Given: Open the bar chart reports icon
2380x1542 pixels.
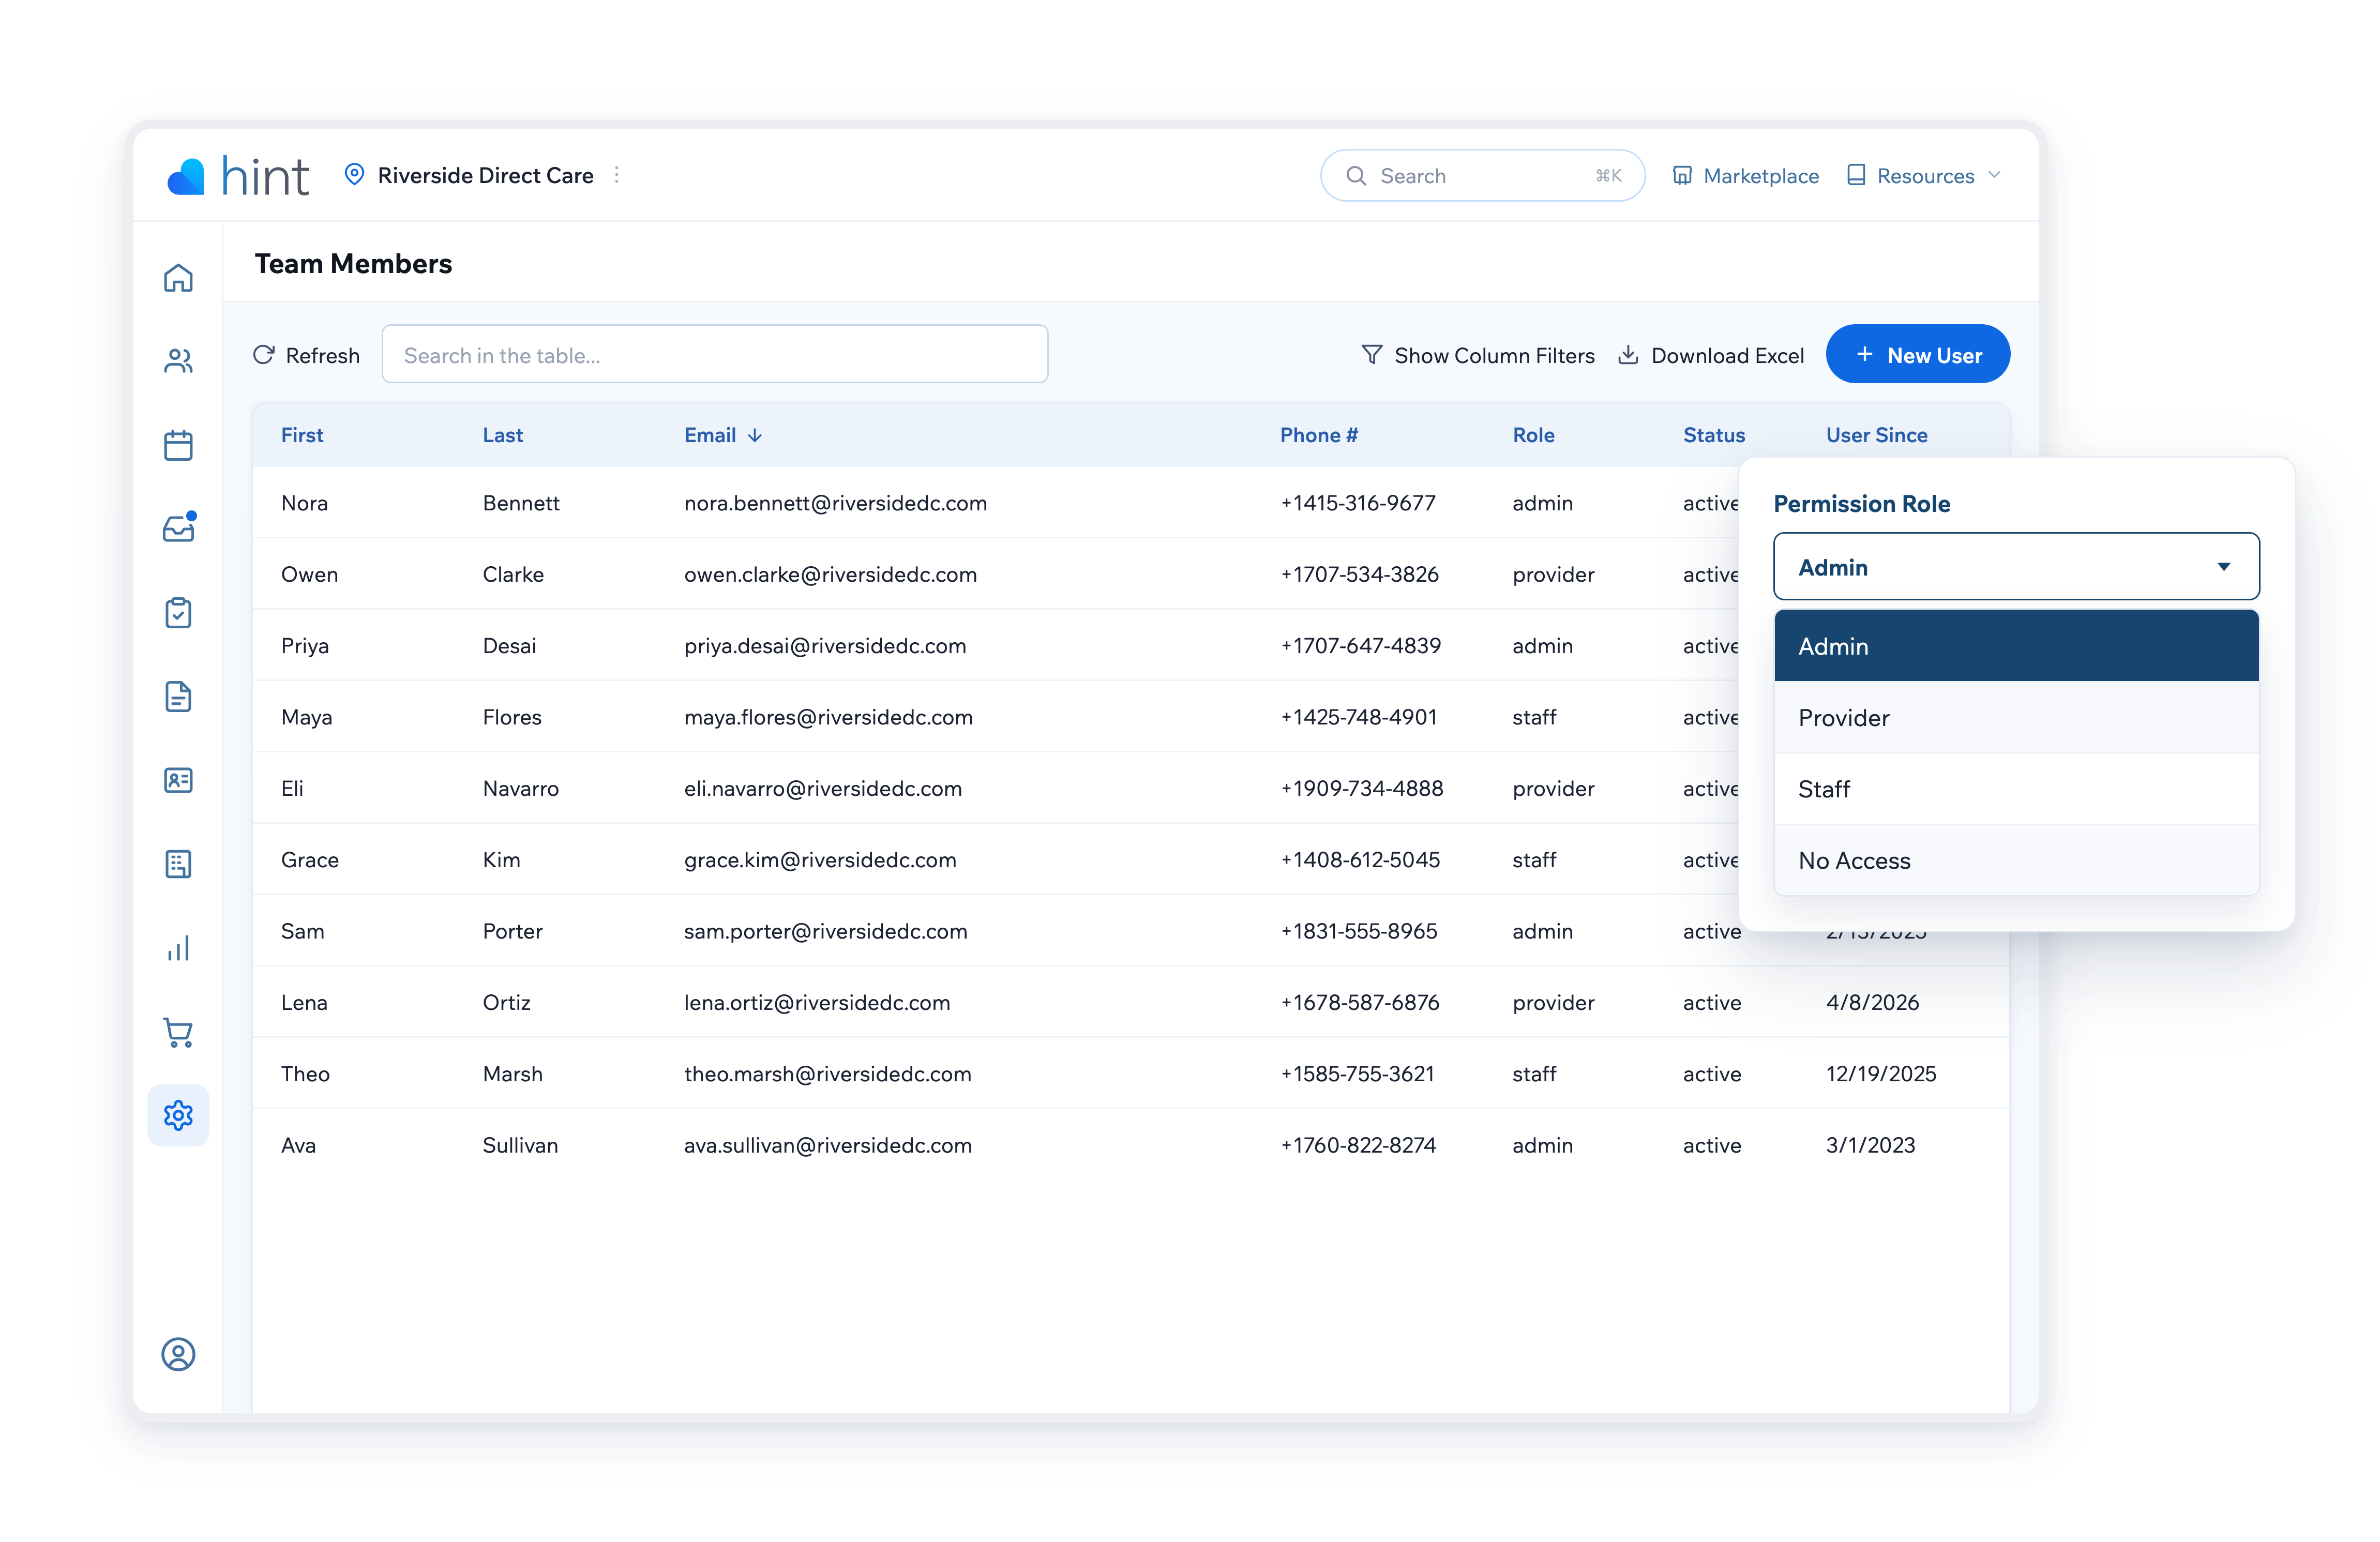Looking at the screenshot, I should click(178, 948).
